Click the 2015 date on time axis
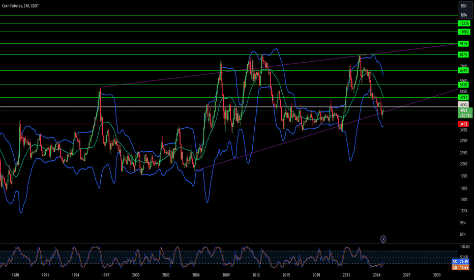Image resolution: width=474 pixels, height=280 pixels. [x=286, y=275]
